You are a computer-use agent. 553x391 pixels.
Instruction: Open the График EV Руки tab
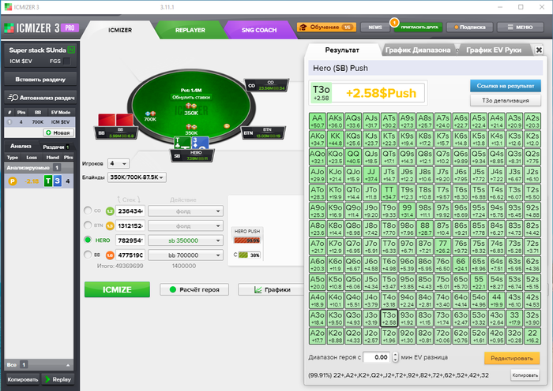(494, 50)
